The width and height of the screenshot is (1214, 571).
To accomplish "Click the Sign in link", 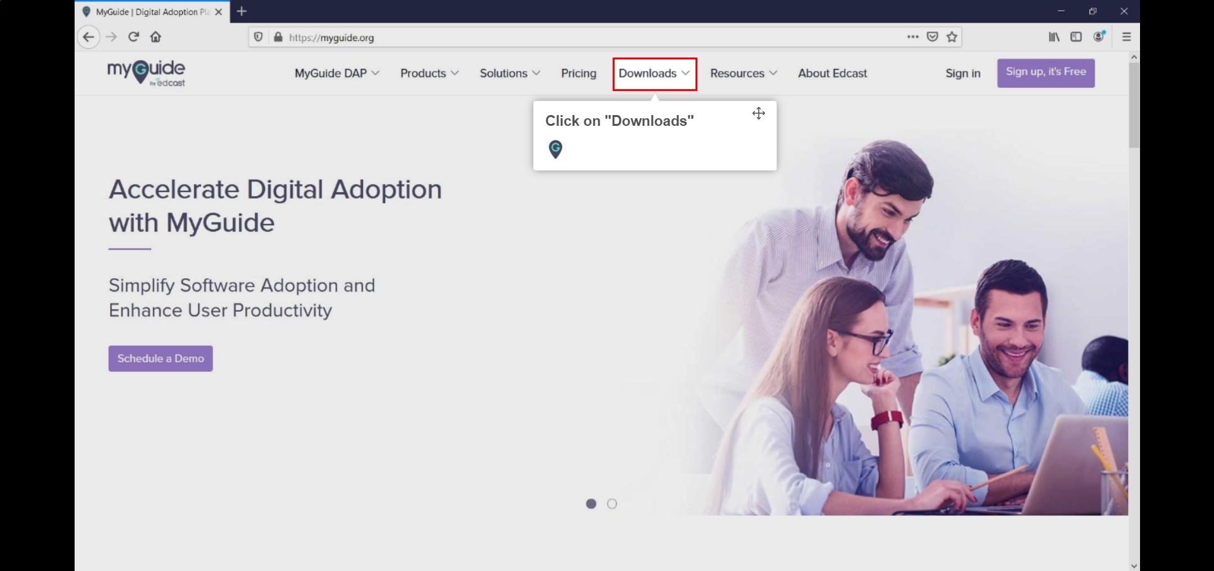I will (x=963, y=73).
